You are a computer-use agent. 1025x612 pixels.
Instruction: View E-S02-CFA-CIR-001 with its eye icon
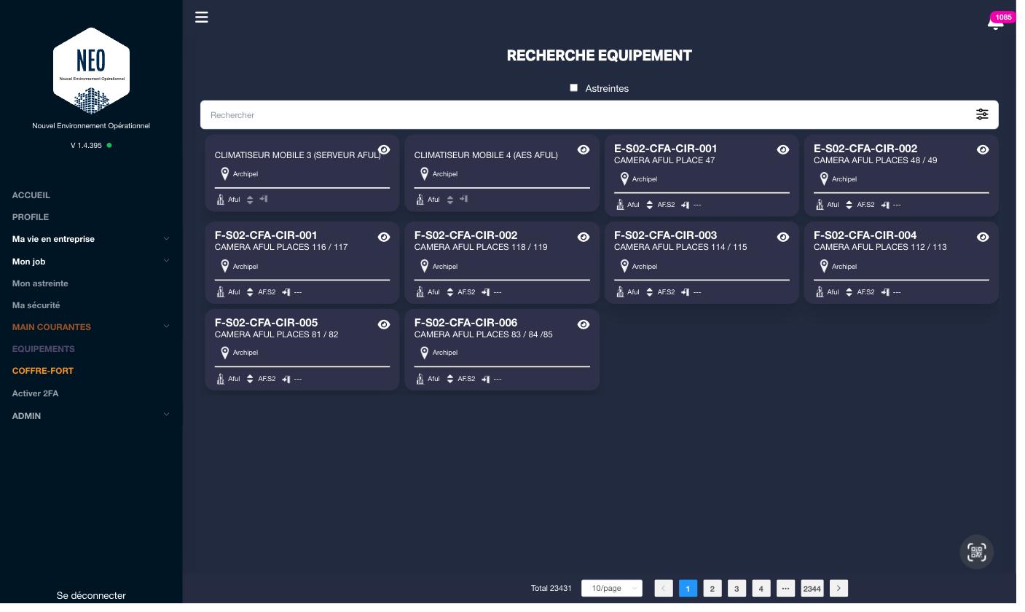pos(783,150)
